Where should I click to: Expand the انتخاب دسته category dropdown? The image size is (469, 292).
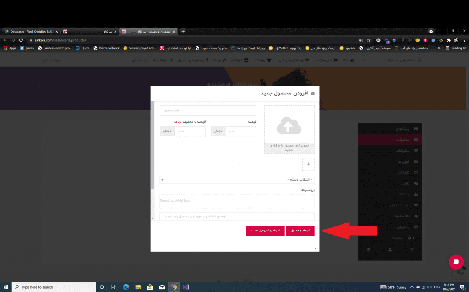click(x=237, y=180)
